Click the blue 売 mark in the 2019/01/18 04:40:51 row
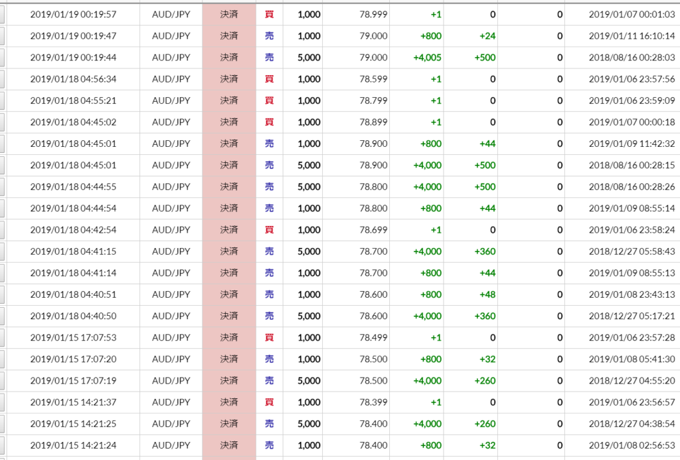The width and height of the screenshot is (680, 460). pos(270,294)
